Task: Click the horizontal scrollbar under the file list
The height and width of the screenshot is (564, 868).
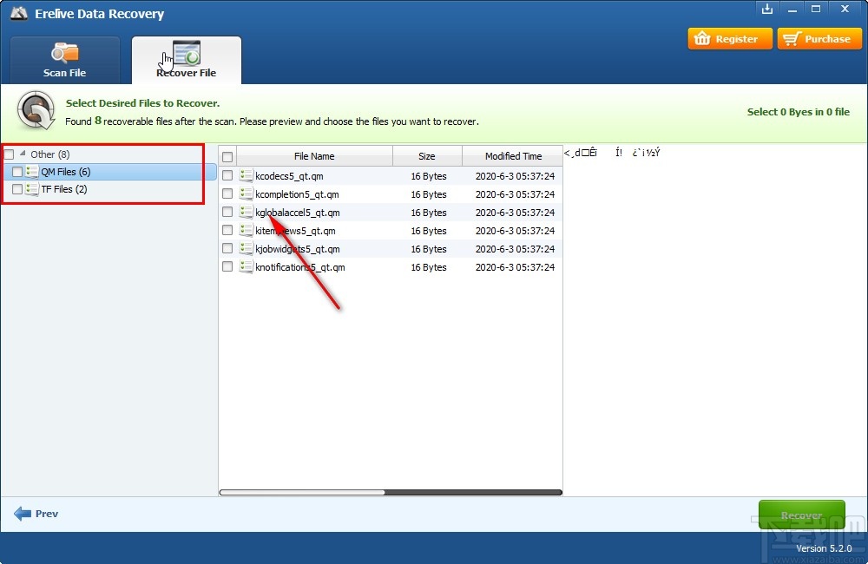Action: (391, 492)
